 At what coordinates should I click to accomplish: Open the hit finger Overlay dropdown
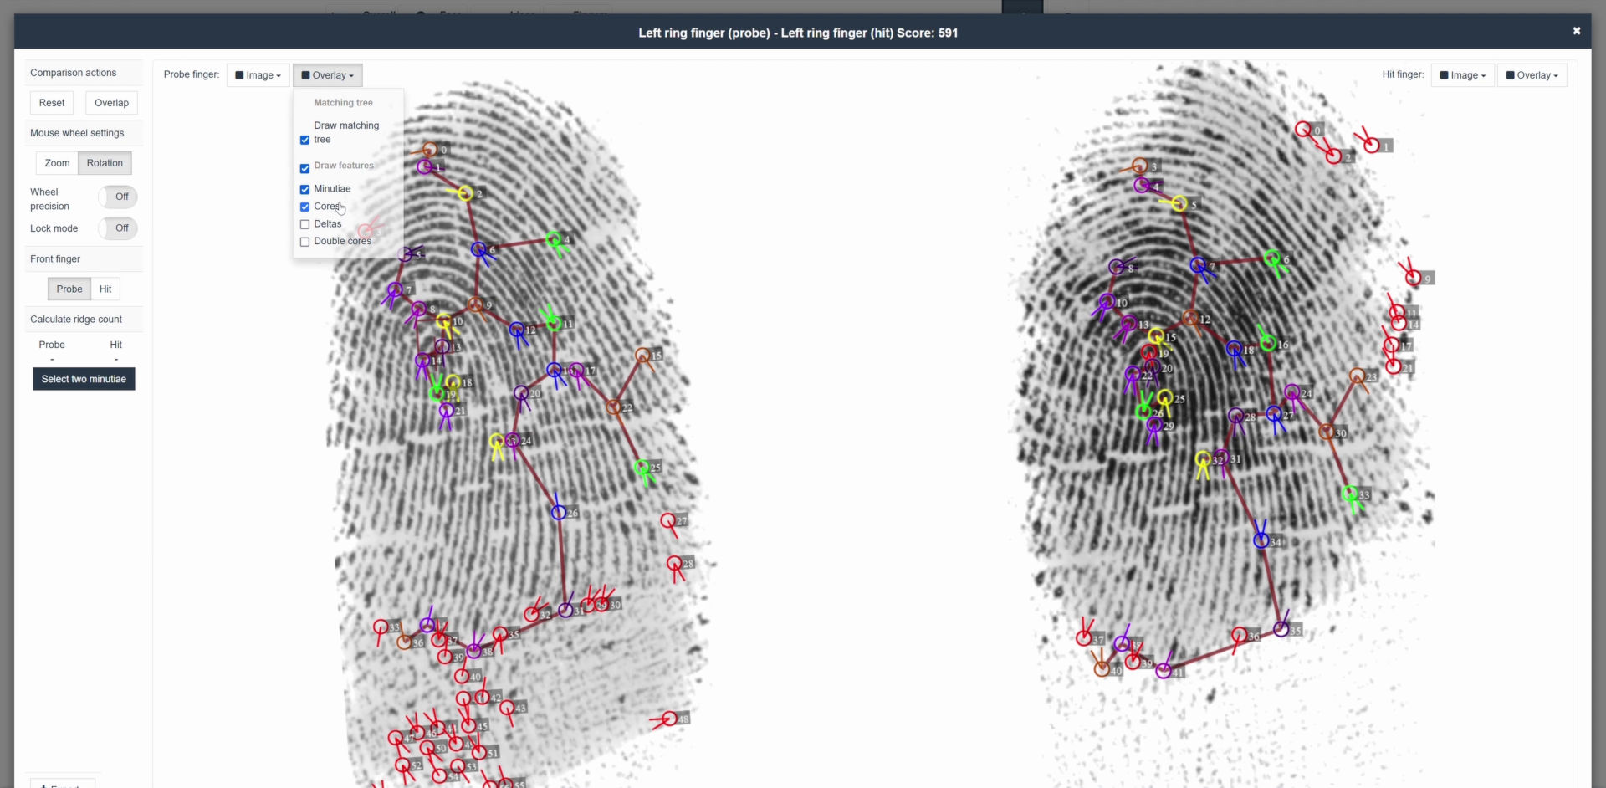(1531, 75)
